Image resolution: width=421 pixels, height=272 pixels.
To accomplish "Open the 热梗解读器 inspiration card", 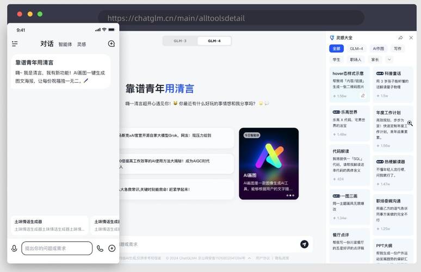I will (x=393, y=173).
